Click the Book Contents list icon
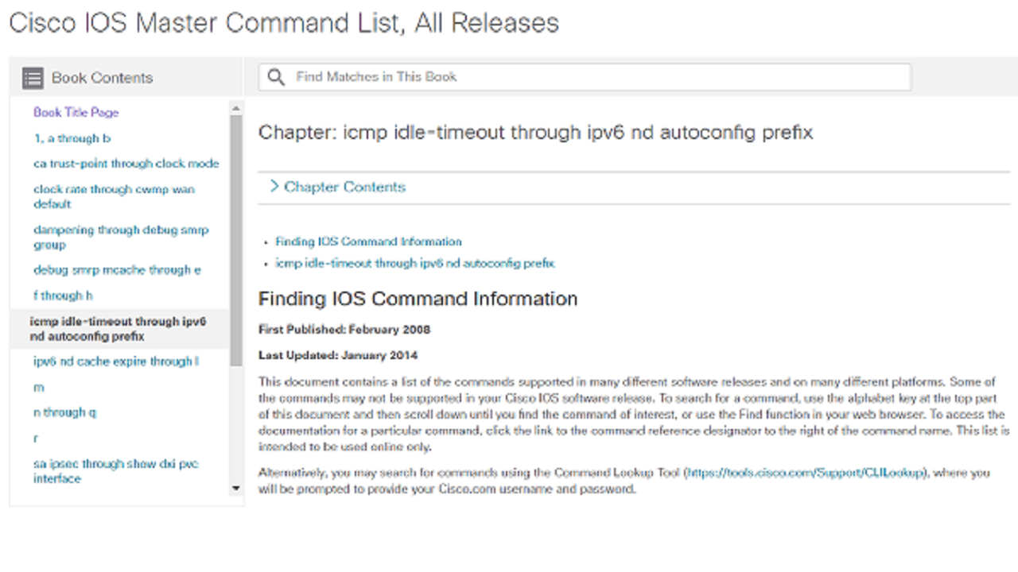The image size is (1018, 572). (x=33, y=78)
